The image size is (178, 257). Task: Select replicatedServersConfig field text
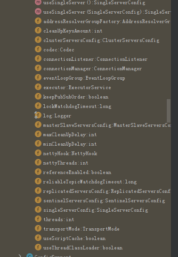click(107, 191)
